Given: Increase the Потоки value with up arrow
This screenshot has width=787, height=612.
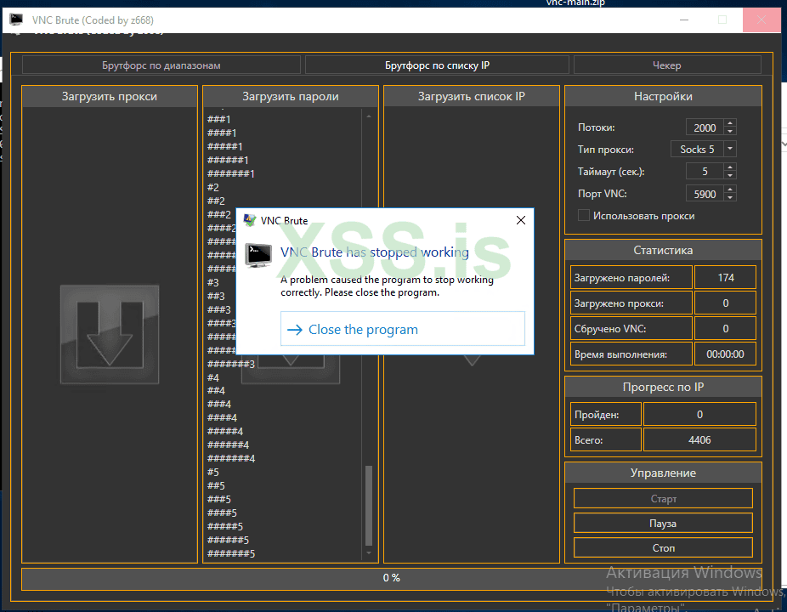Looking at the screenshot, I should 730,124.
